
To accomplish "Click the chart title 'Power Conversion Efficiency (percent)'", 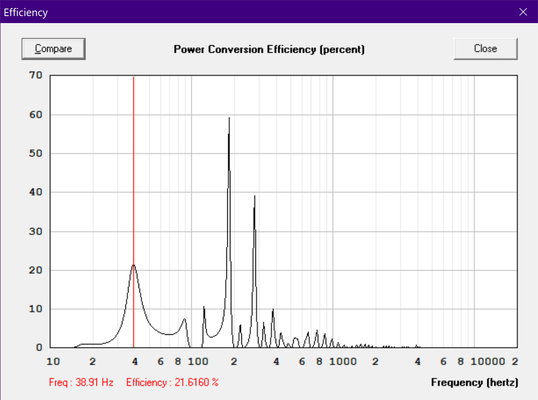I will [269, 49].
